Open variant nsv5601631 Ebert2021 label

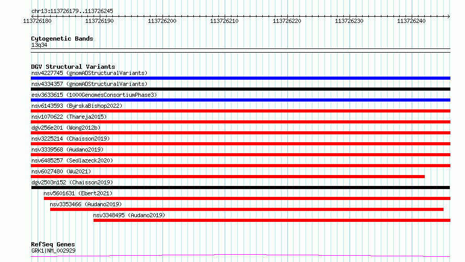coord(78,193)
